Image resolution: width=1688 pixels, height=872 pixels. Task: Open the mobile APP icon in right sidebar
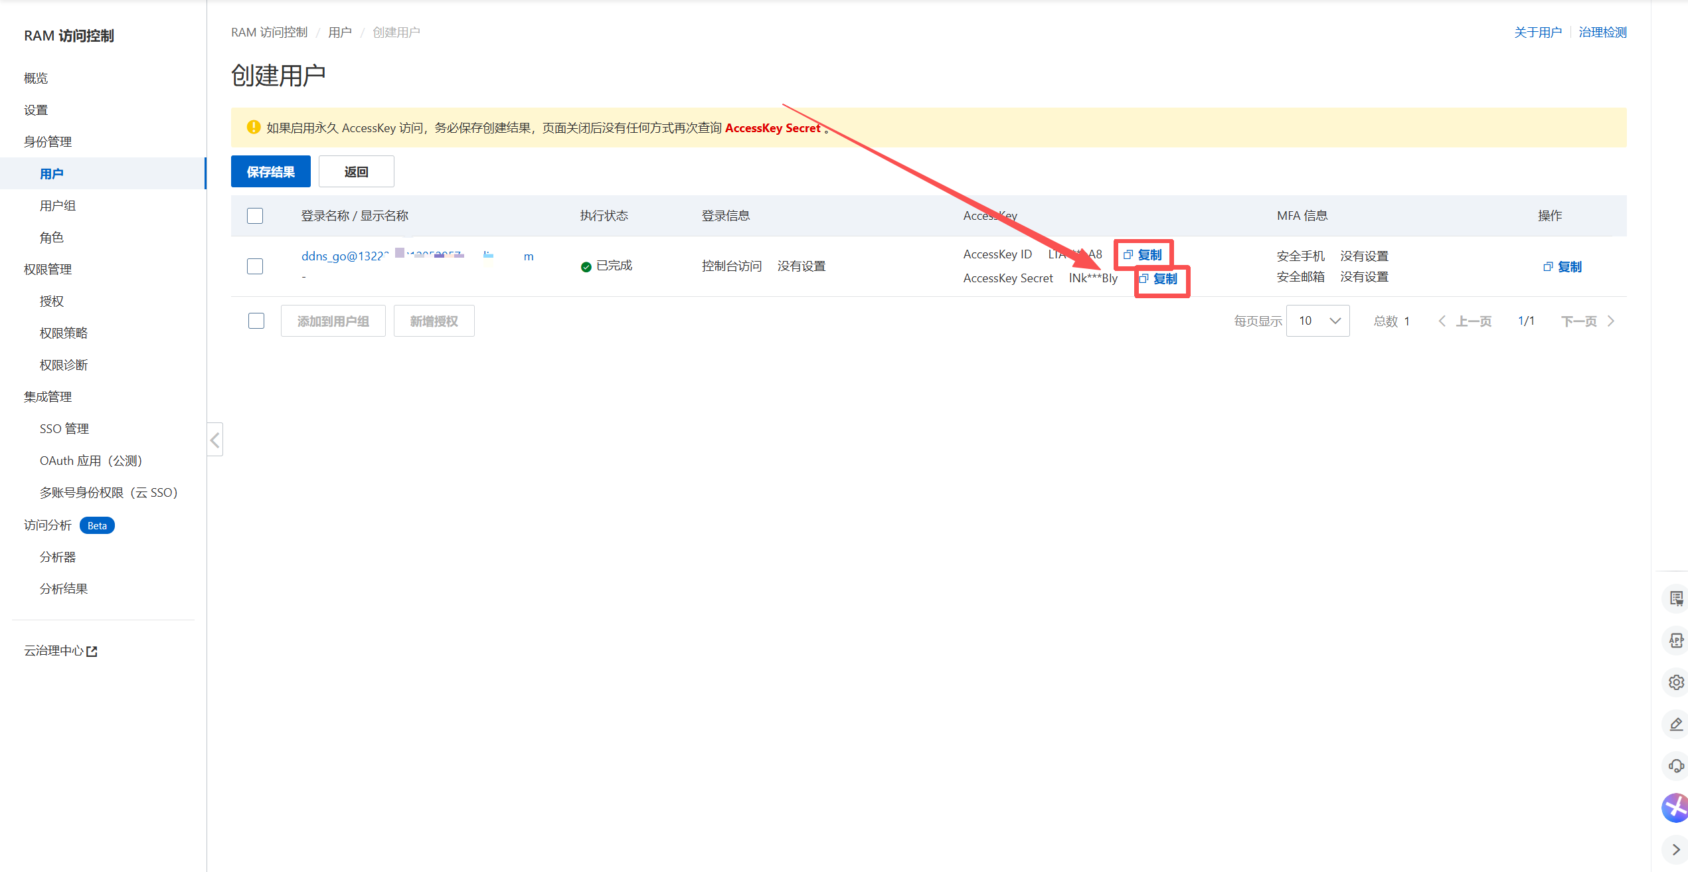coord(1676,640)
